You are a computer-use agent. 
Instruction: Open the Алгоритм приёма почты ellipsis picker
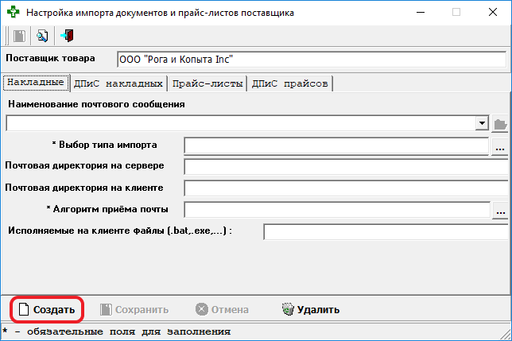pyautogui.click(x=500, y=210)
